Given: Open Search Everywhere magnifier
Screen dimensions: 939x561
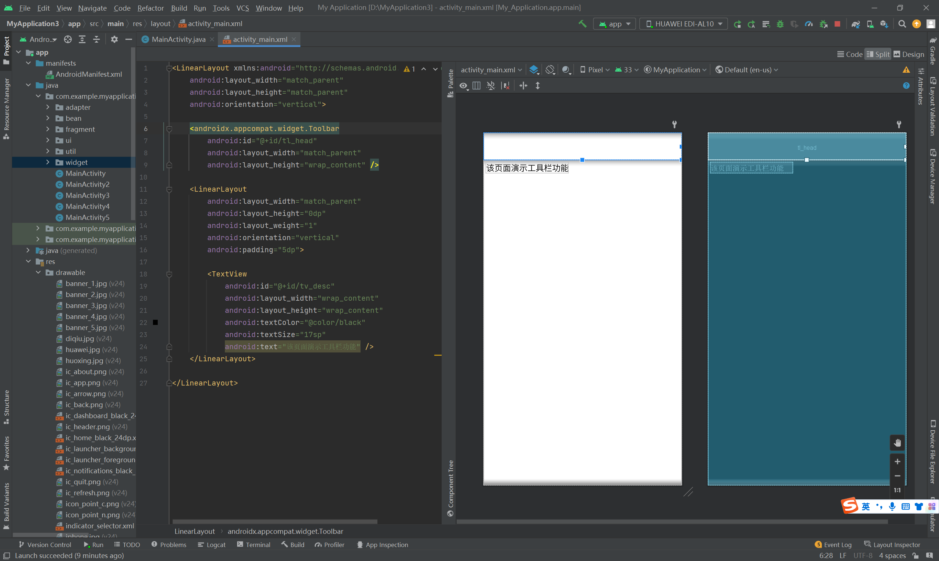Looking at the screenshot, I should (x=902, y=24).
